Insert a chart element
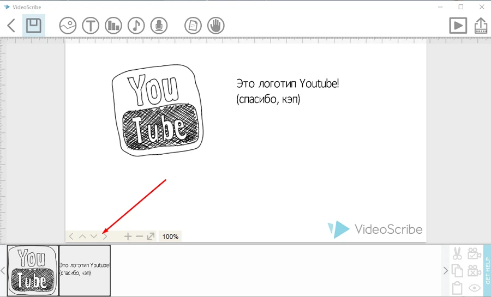 point(113,25)
